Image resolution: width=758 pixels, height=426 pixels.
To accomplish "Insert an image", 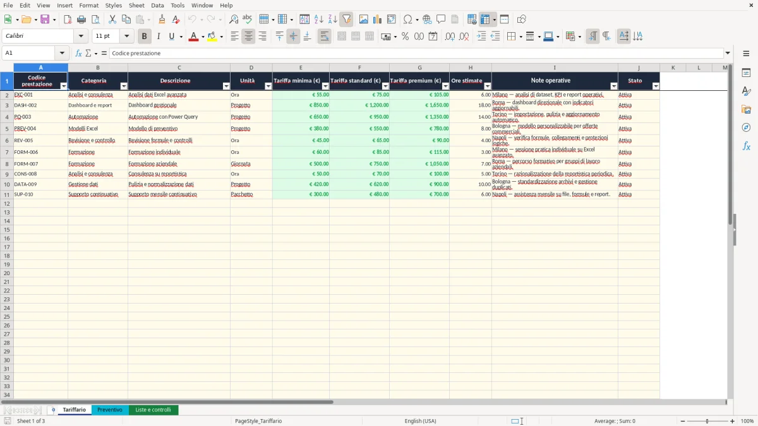I will [x=364, y=20].
